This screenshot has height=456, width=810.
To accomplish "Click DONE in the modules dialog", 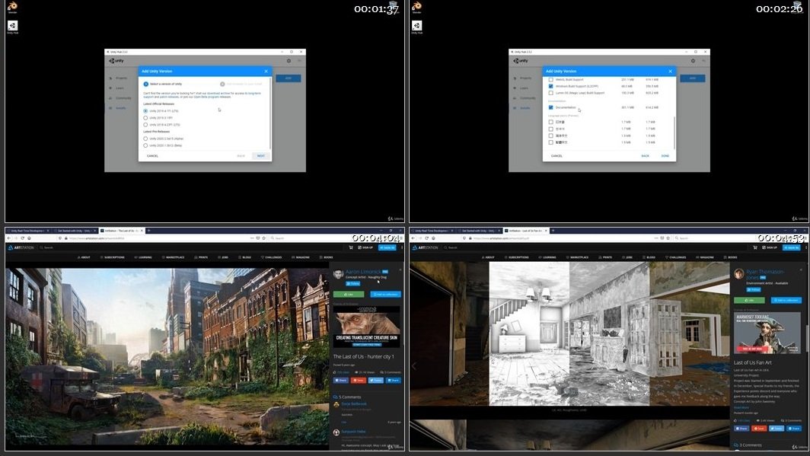I will [665, 155].
